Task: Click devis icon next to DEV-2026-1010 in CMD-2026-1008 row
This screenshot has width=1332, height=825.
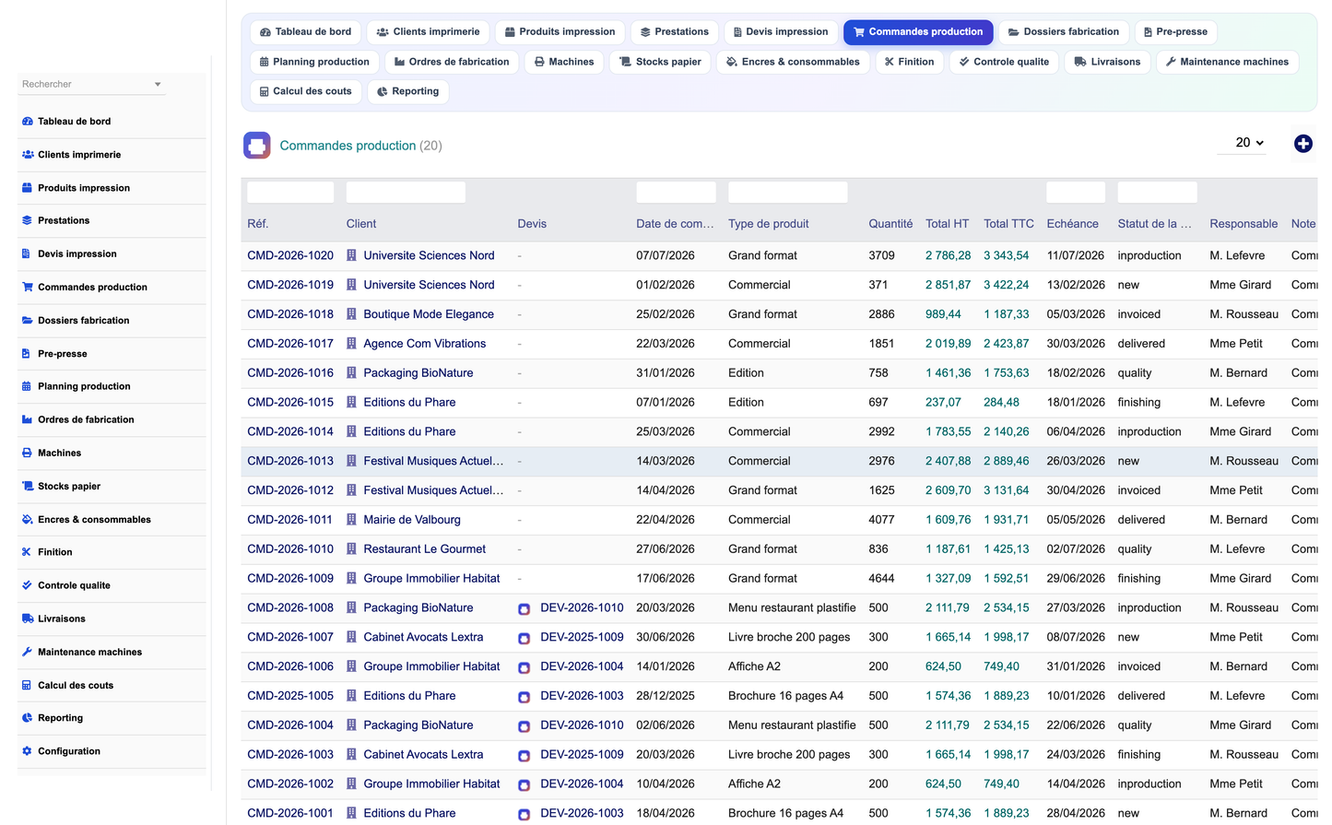Action: coord(524,608)
